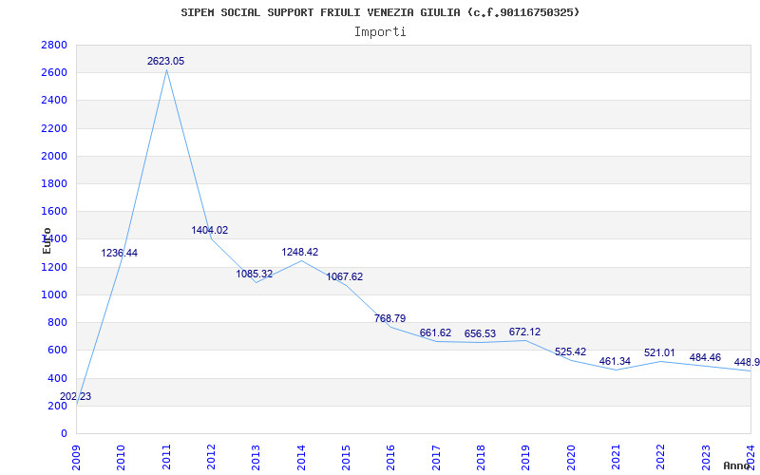Select the 484.46 data label

[x=705, y=358]
